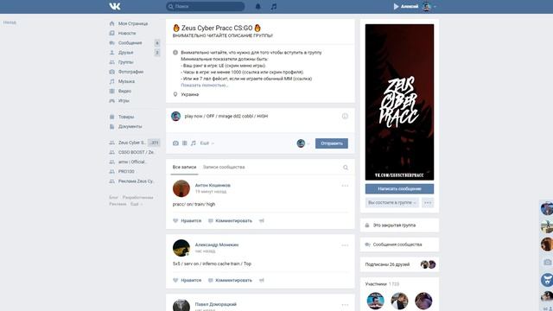
Task: Open group actions three-dots button
Action: pyautogui.click(x=428, y=203)
